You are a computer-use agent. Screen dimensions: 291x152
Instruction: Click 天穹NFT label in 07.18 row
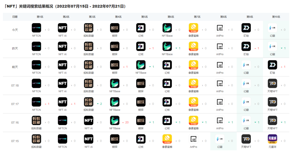[272, 91]
